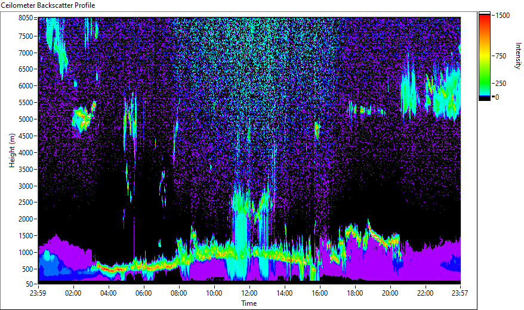Viewport: 524px width, 310px height.
Task: Click the color ramp intensity bar
Action: click(x=484, y=56)
